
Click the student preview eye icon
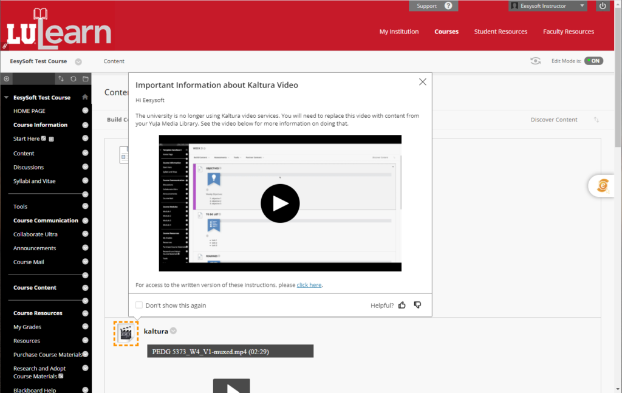[x=535, y=61]
